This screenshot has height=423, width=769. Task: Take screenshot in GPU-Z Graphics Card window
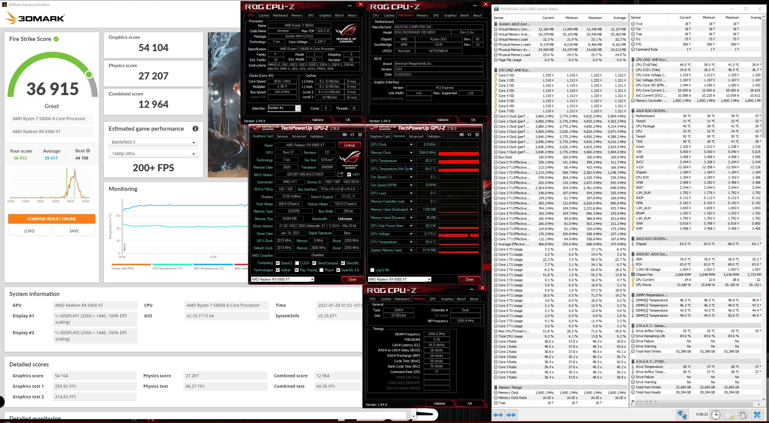tap(344, 135)
